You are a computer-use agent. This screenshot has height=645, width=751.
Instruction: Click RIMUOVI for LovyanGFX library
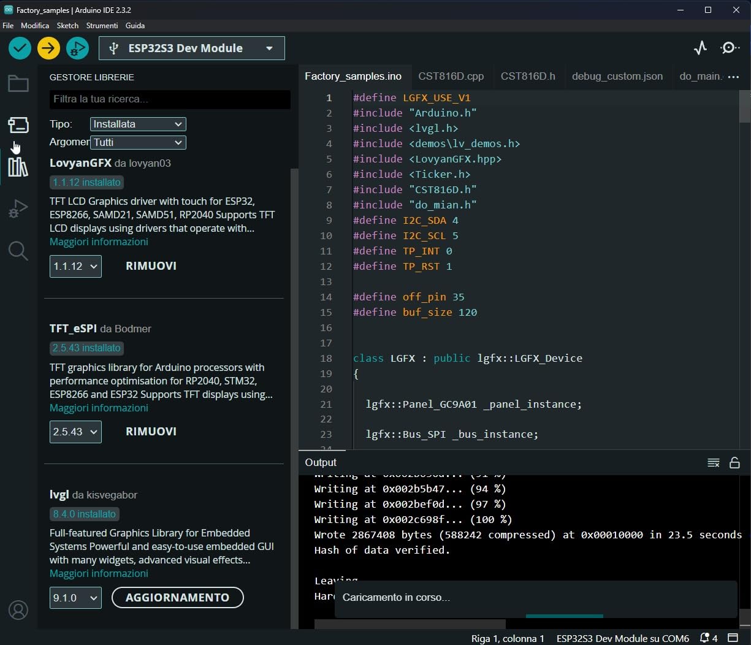pyautogui.click(x=151, y=266)
